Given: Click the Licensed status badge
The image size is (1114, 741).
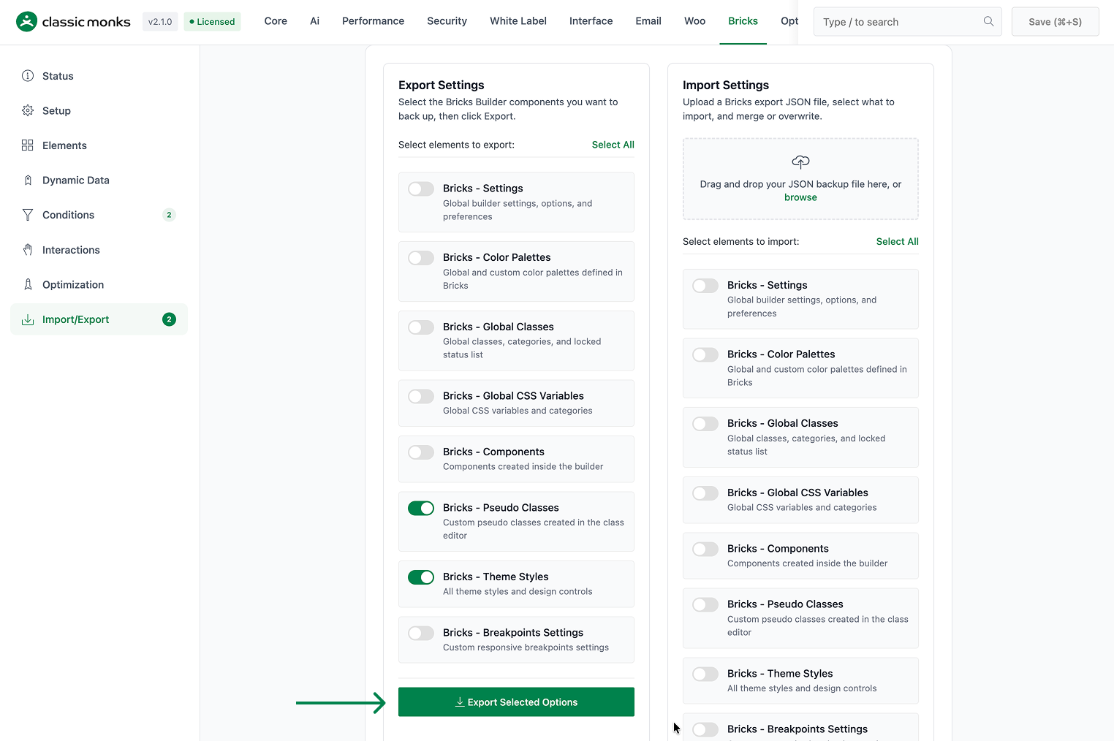Looking at the screenshot, I should point(212,22).
